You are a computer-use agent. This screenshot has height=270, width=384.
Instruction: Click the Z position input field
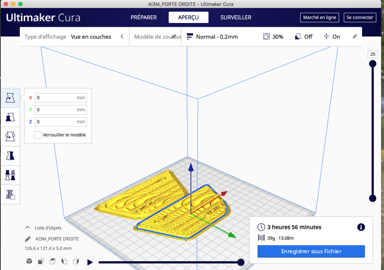coord(61,122)
